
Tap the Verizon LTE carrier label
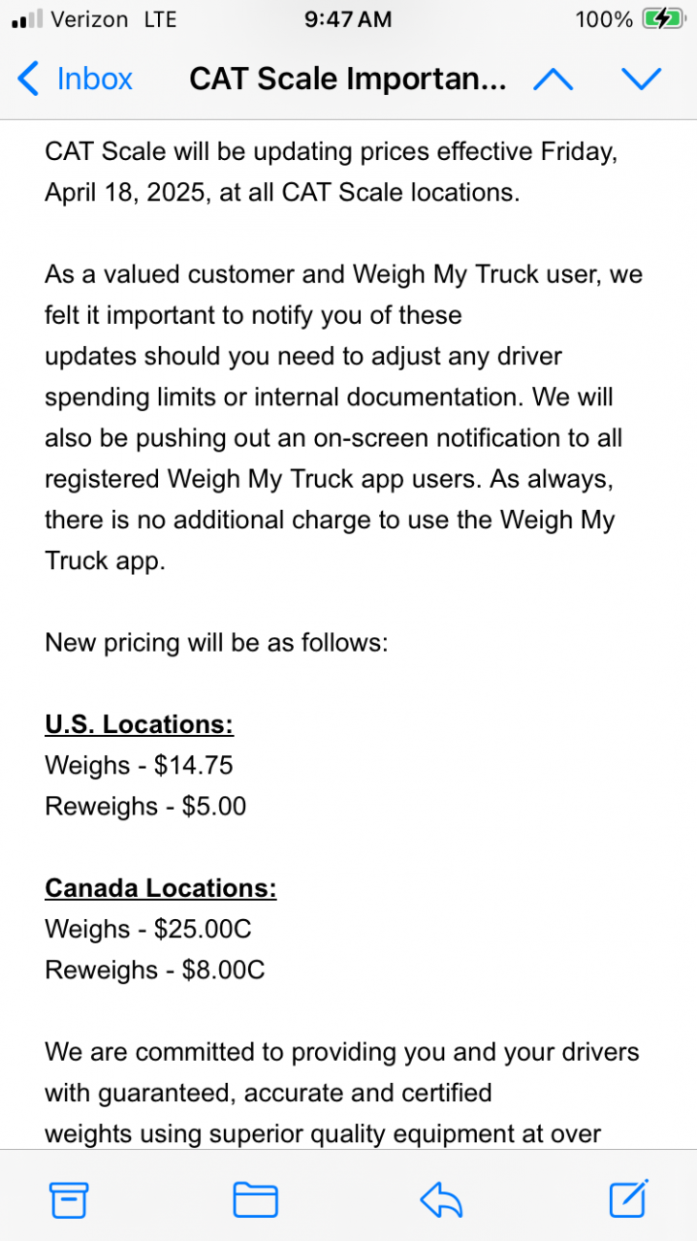coord(113,19)
